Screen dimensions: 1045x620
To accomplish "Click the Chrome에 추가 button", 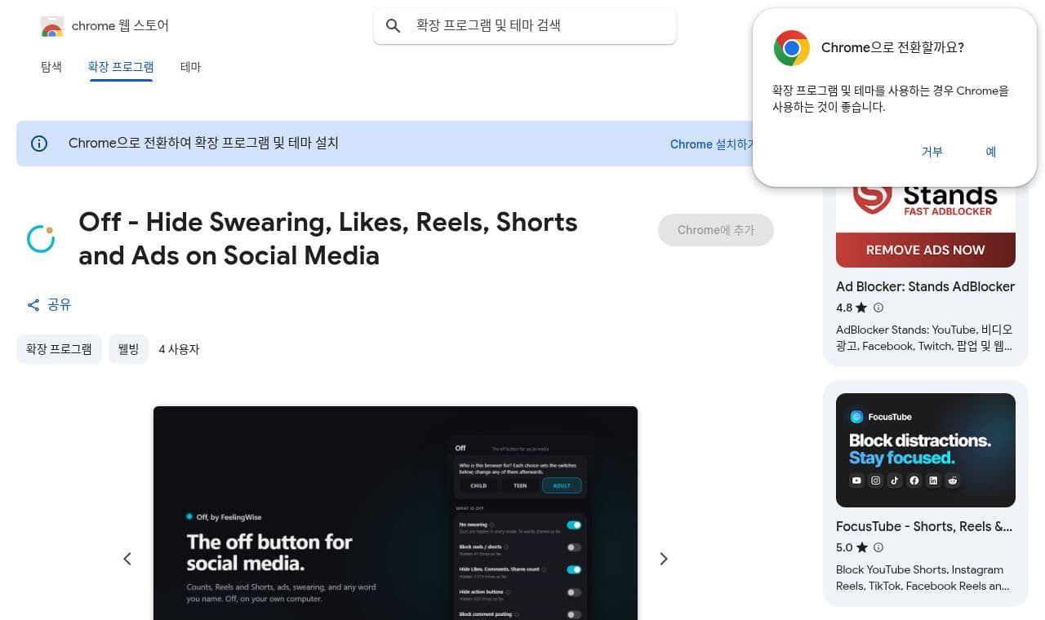I will tap(716, 230).
